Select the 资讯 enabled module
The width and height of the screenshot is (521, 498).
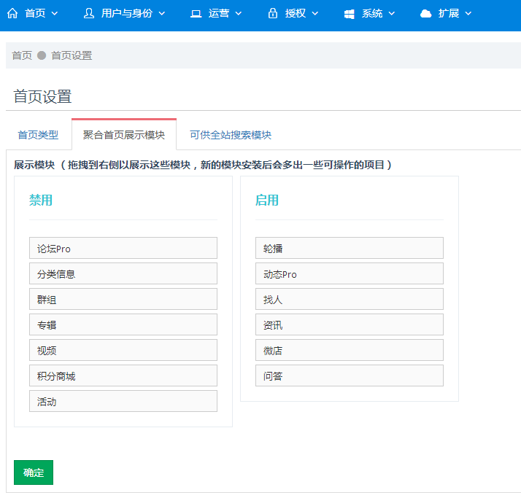pos(350,324)
